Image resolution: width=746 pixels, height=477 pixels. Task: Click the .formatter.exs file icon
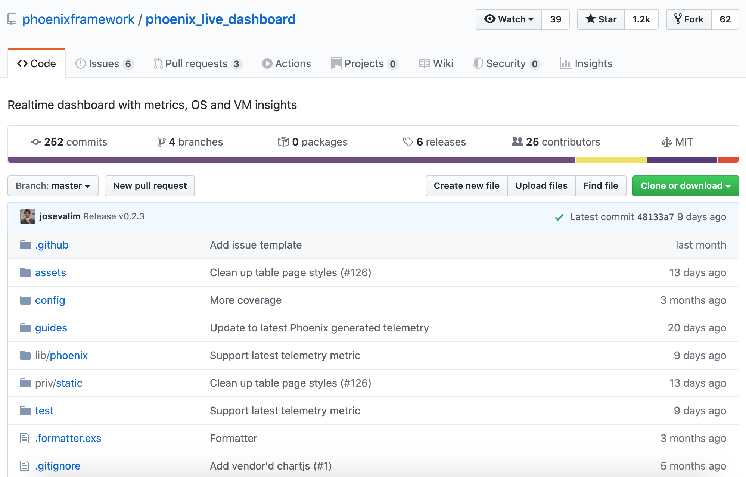(x=25, y=438)
